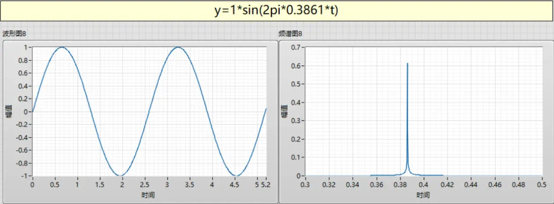
Task: Click the 1.5 x-axis tick value
Action: (100, 184)
